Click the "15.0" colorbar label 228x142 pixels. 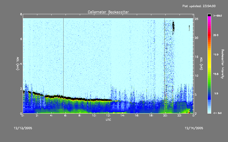216,55
